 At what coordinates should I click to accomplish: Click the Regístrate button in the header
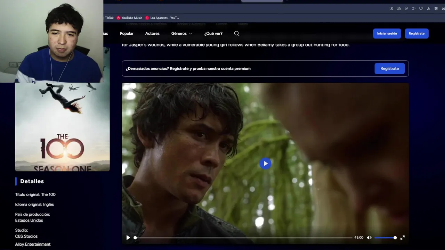416,34
